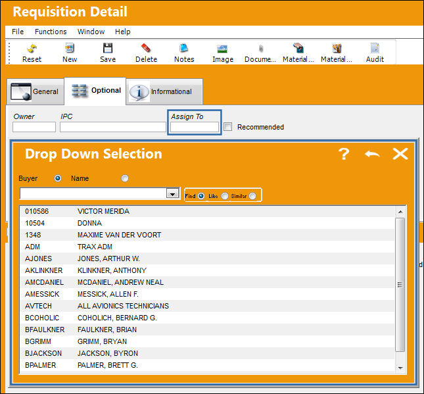The width and height of the screenshot is (424, 394).
Task: Open the Window menu
Action: (91, 32)
